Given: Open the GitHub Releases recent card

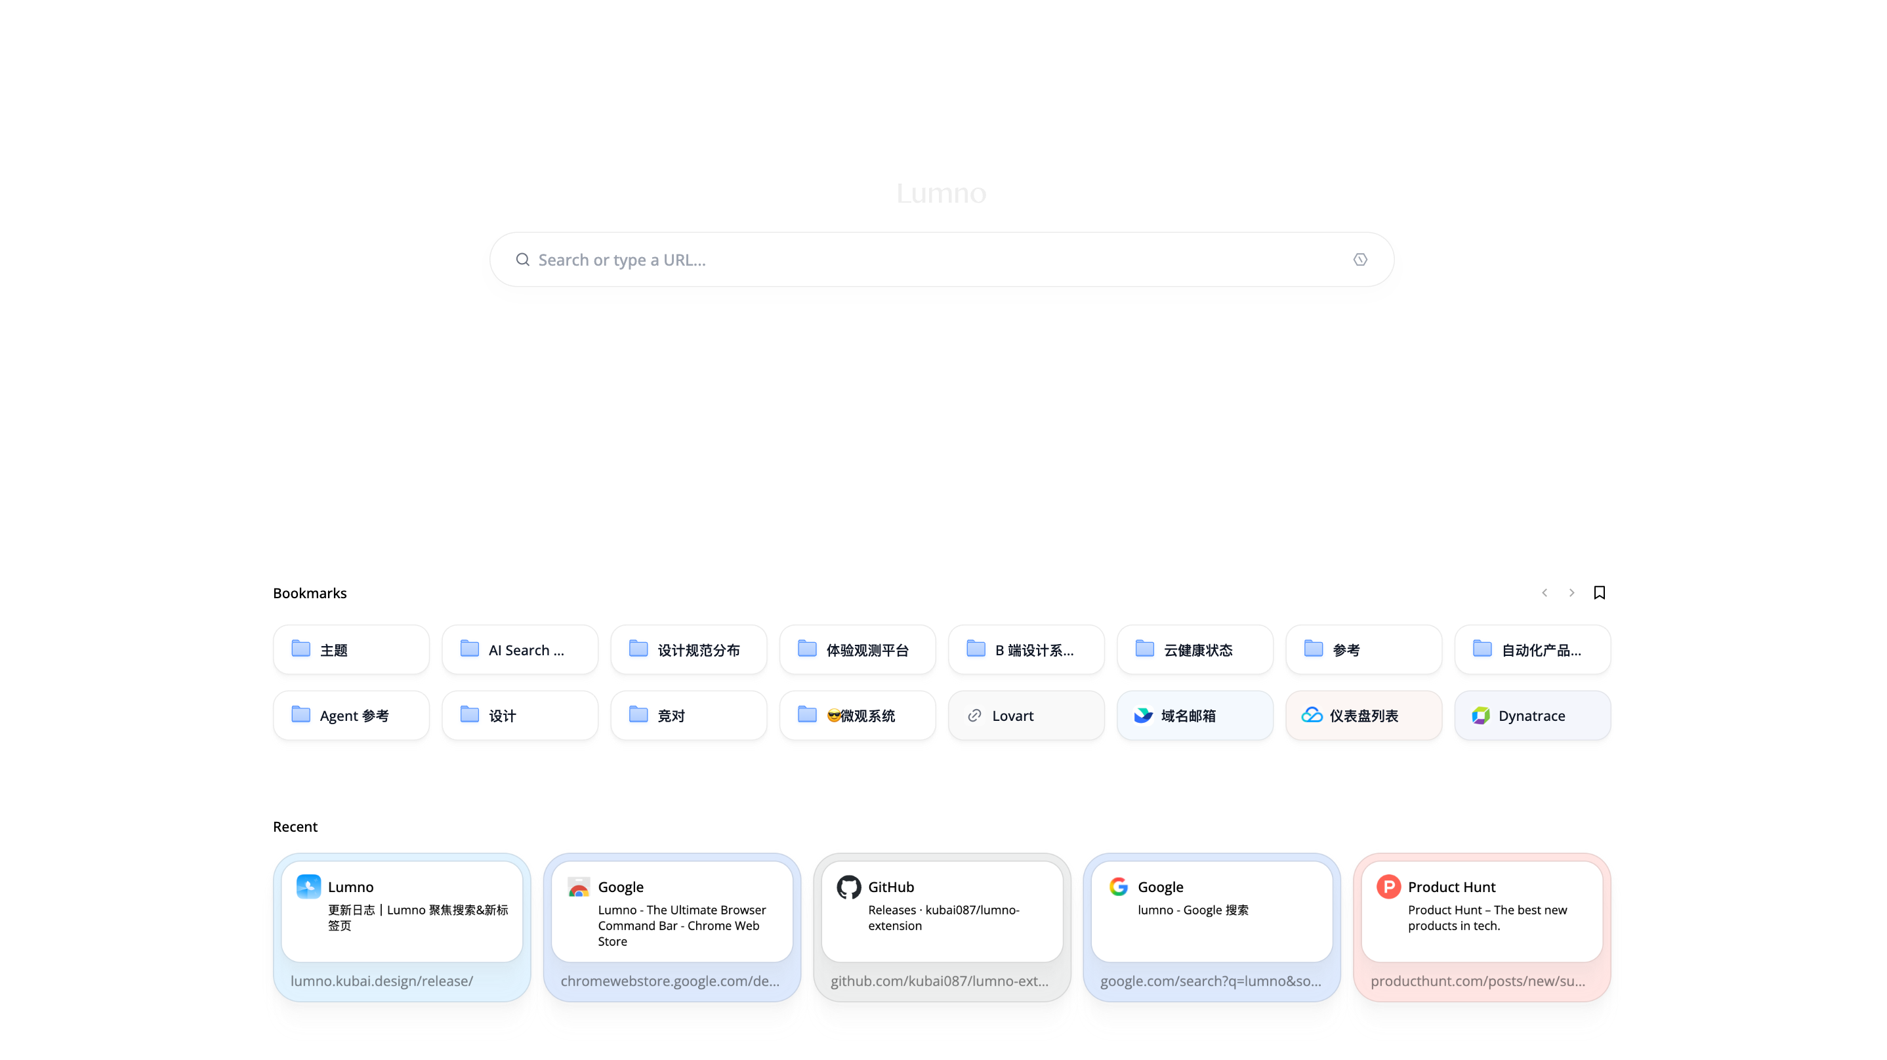Looking at the screenshot, I should pos(942,927).
